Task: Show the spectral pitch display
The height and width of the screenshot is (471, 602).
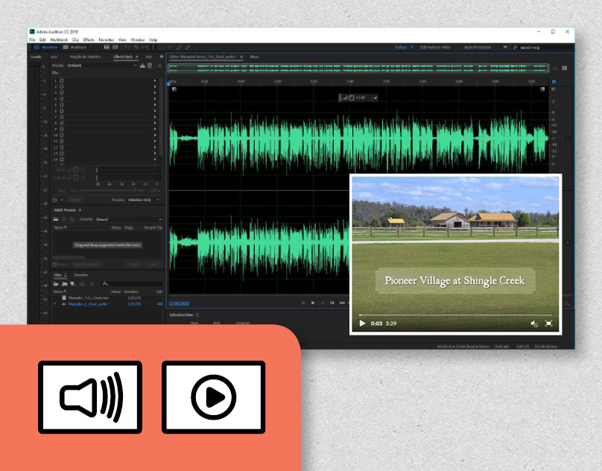Action: [115, 47]
